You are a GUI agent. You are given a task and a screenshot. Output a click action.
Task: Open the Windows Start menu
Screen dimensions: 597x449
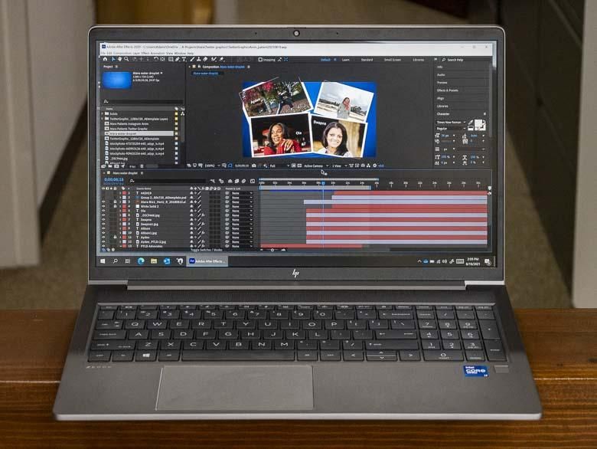pyautogui.click(x=104, y=261)
